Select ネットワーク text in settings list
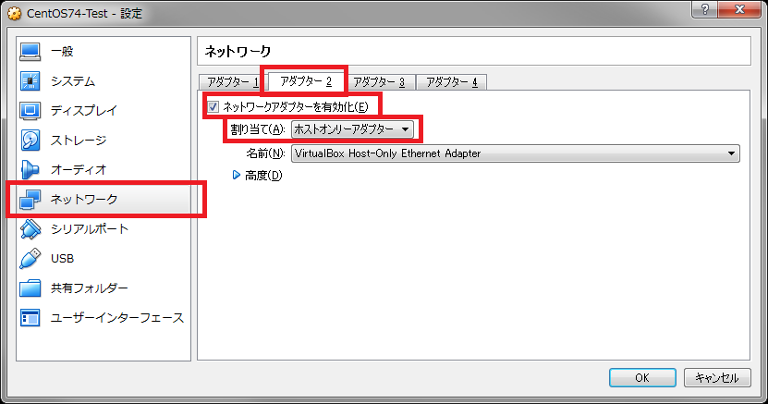Image resolution: width=768 pixels, height=404 pixels. tap(84, 200)
